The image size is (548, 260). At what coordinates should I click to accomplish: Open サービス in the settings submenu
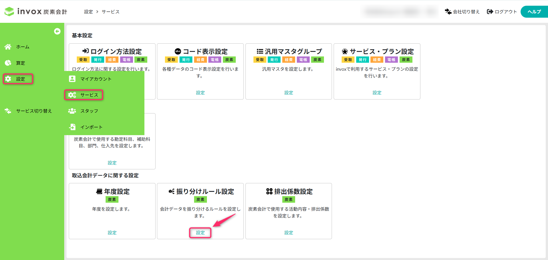click(89, 95)
